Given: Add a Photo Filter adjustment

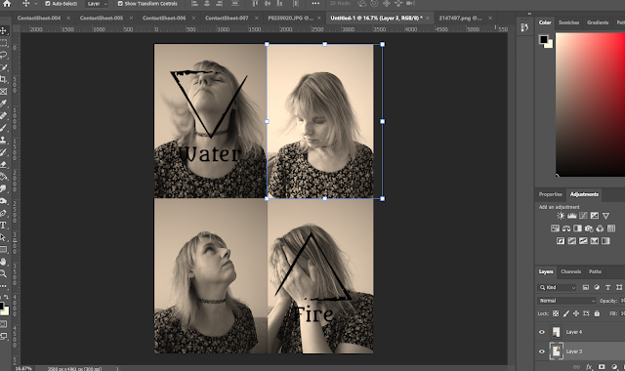Looking at the screenshot, I should pos(589,228).
